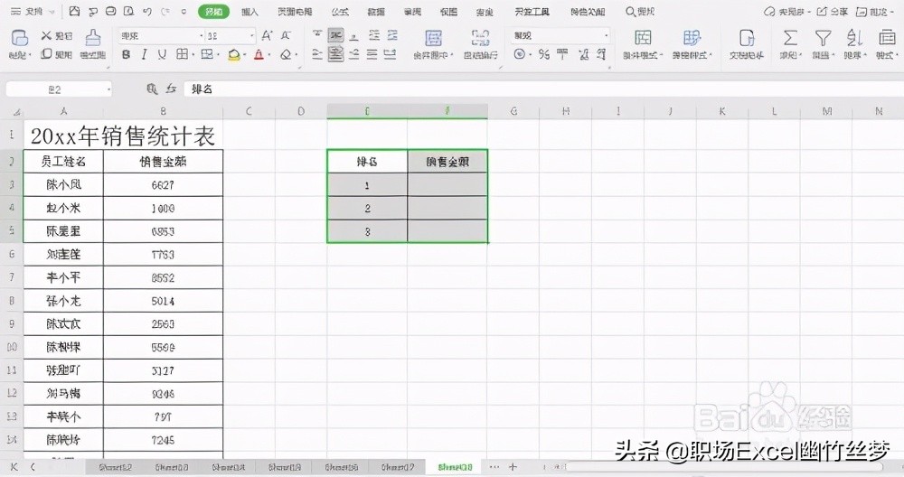
Task: Expand the File menu arrow
Action: point(52,12)
